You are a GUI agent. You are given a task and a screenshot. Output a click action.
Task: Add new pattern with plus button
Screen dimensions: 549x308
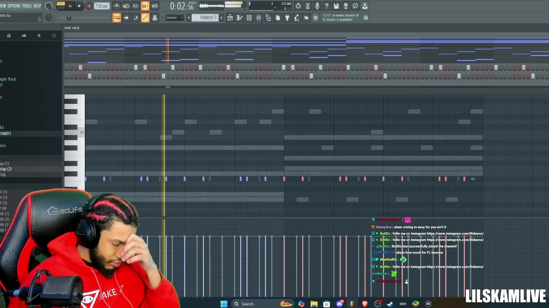coord(221,18)
